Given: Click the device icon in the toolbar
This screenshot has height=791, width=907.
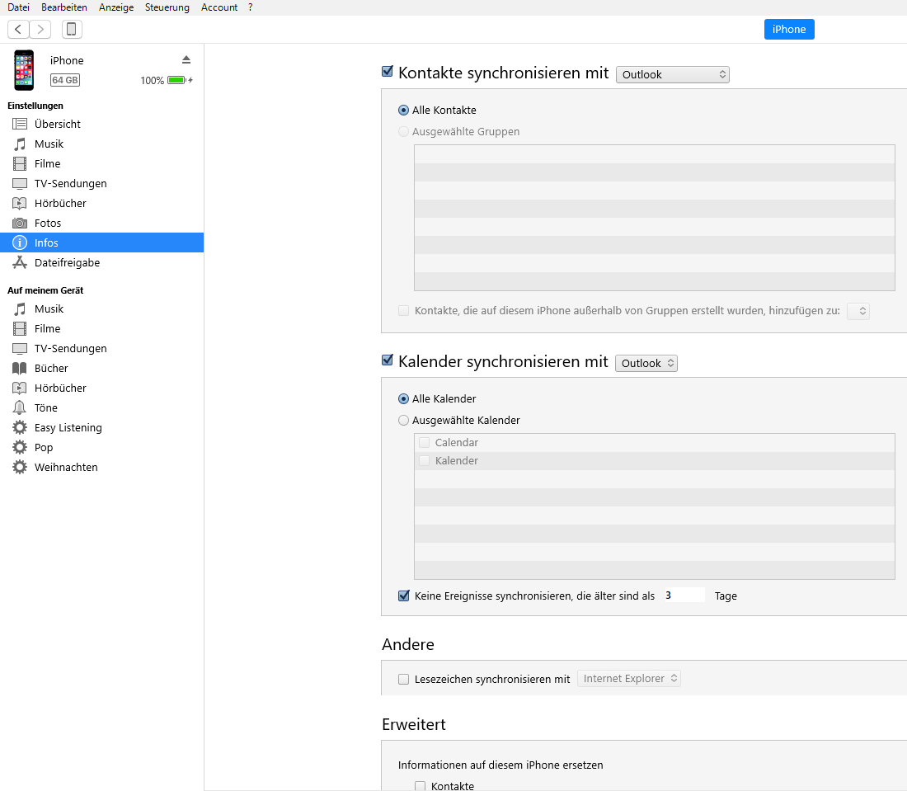Looking at the screenshot, I should click(72, 29).
